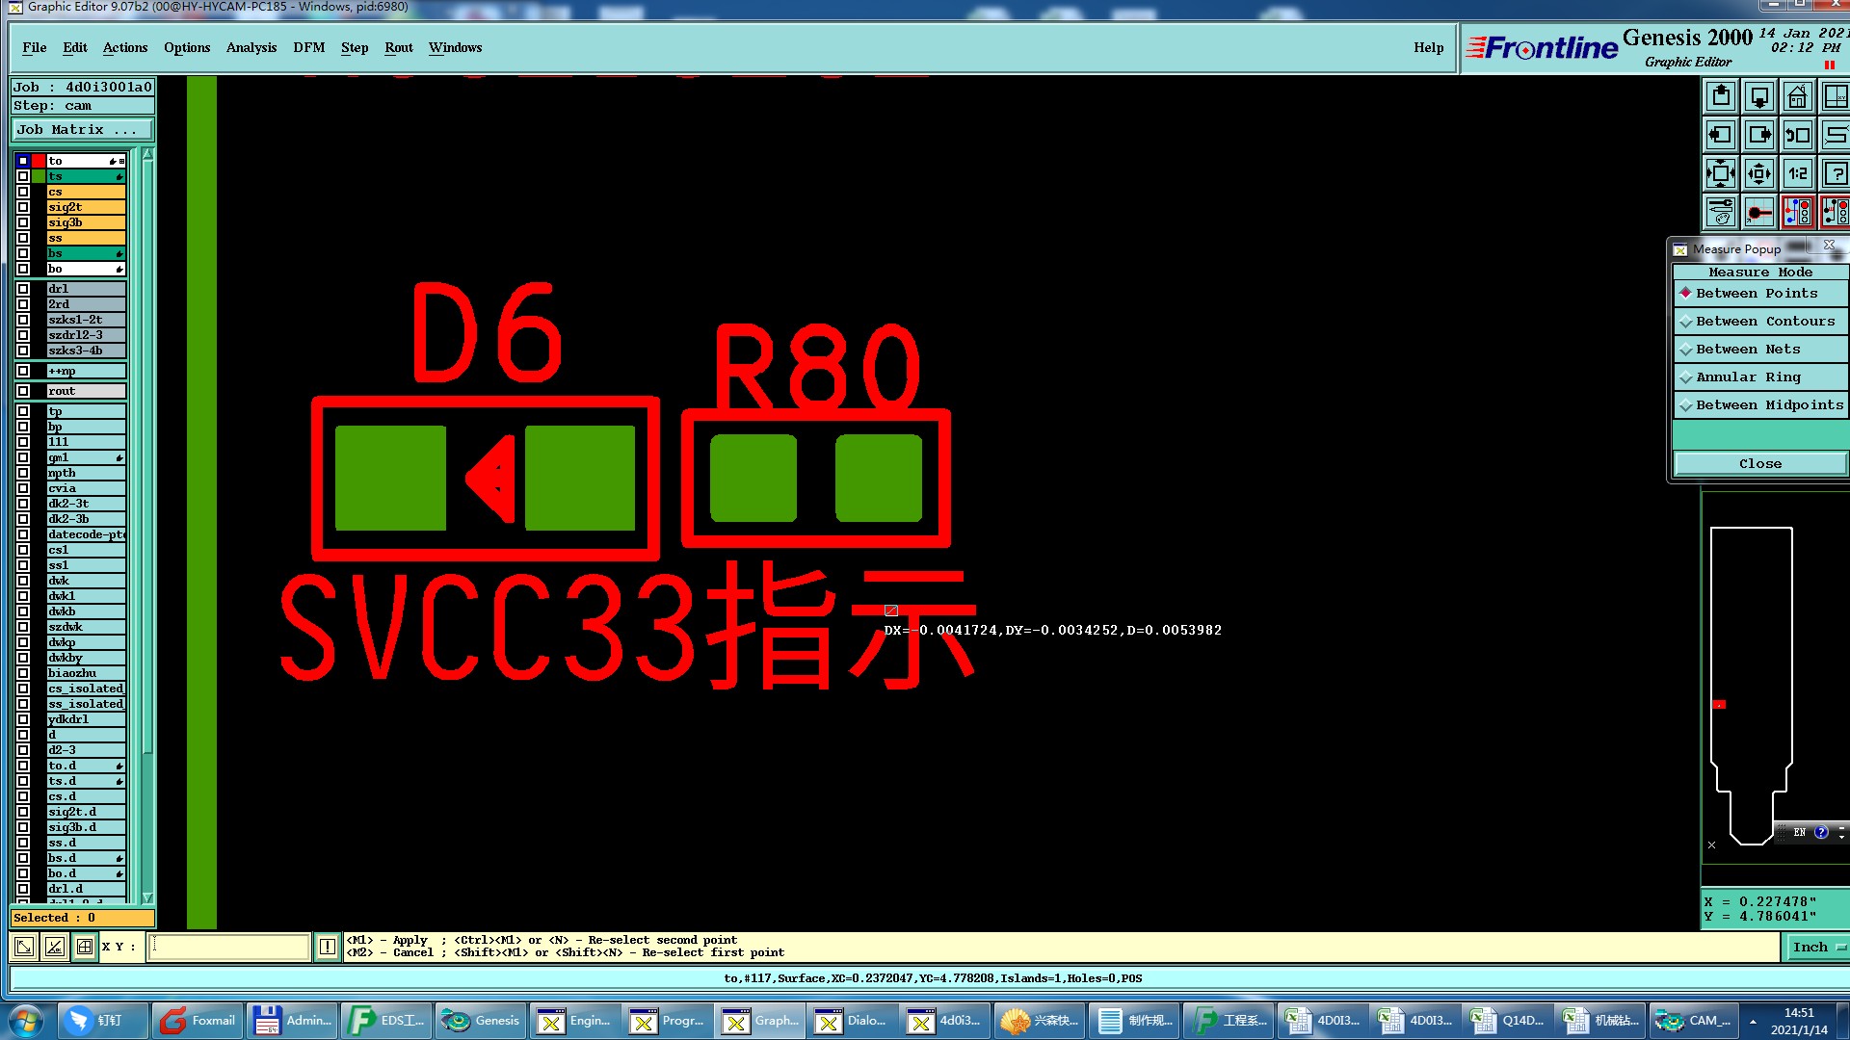
Task: Click the previous view undo-zoom icon
Action: tap(1797, 136)
